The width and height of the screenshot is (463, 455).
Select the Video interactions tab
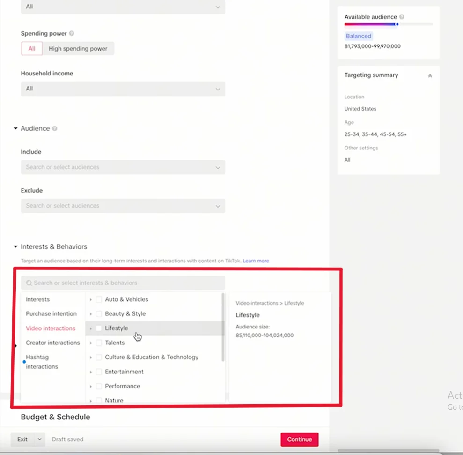(51, 328)
